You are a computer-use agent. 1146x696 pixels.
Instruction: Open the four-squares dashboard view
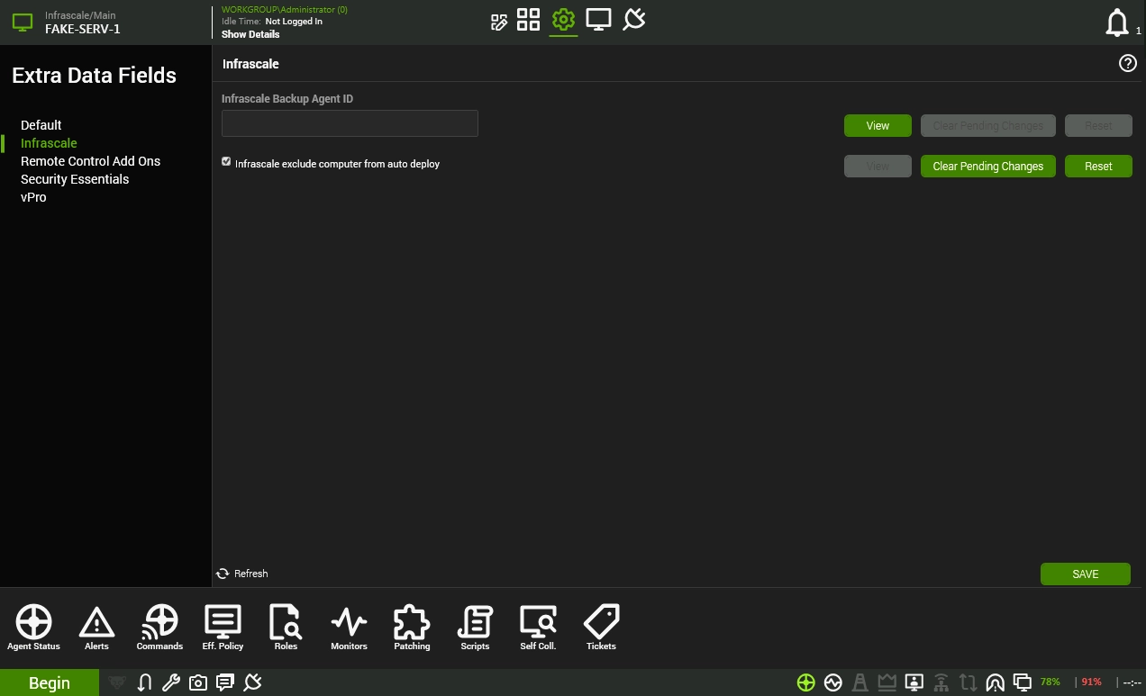tap(528, 20)
